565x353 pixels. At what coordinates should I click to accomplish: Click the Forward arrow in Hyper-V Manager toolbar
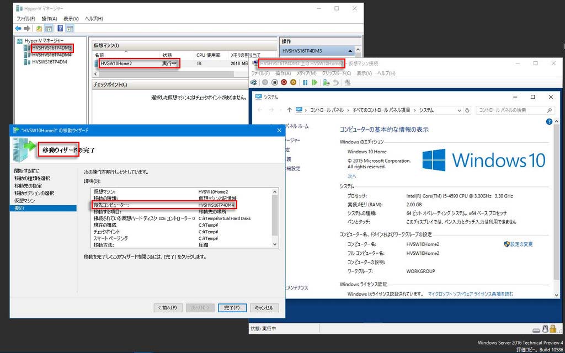(27, 29)
